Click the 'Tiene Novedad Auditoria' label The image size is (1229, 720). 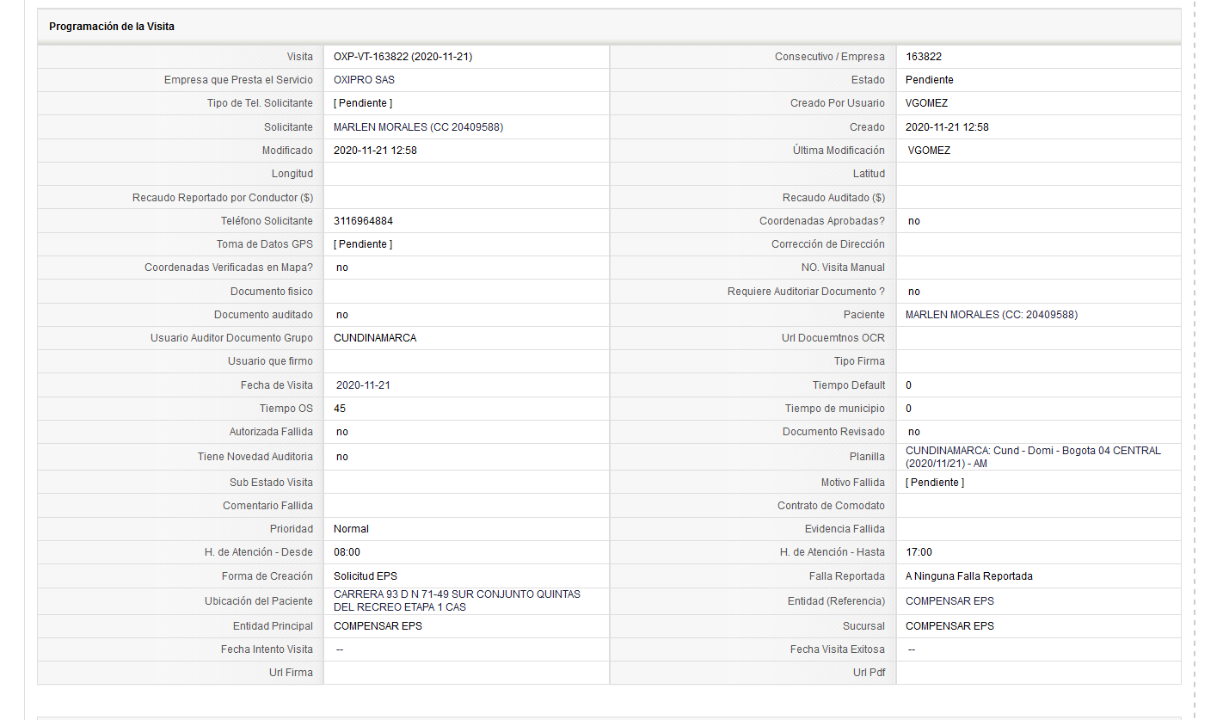255,457
